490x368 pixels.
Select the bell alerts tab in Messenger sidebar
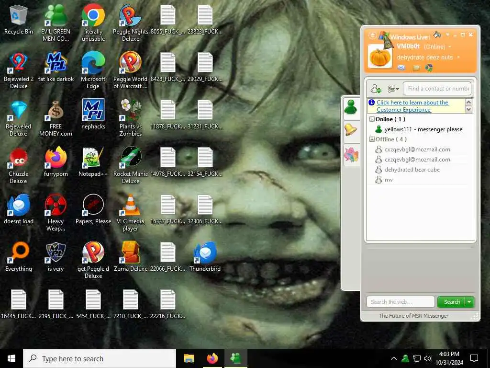coord(351,130)
